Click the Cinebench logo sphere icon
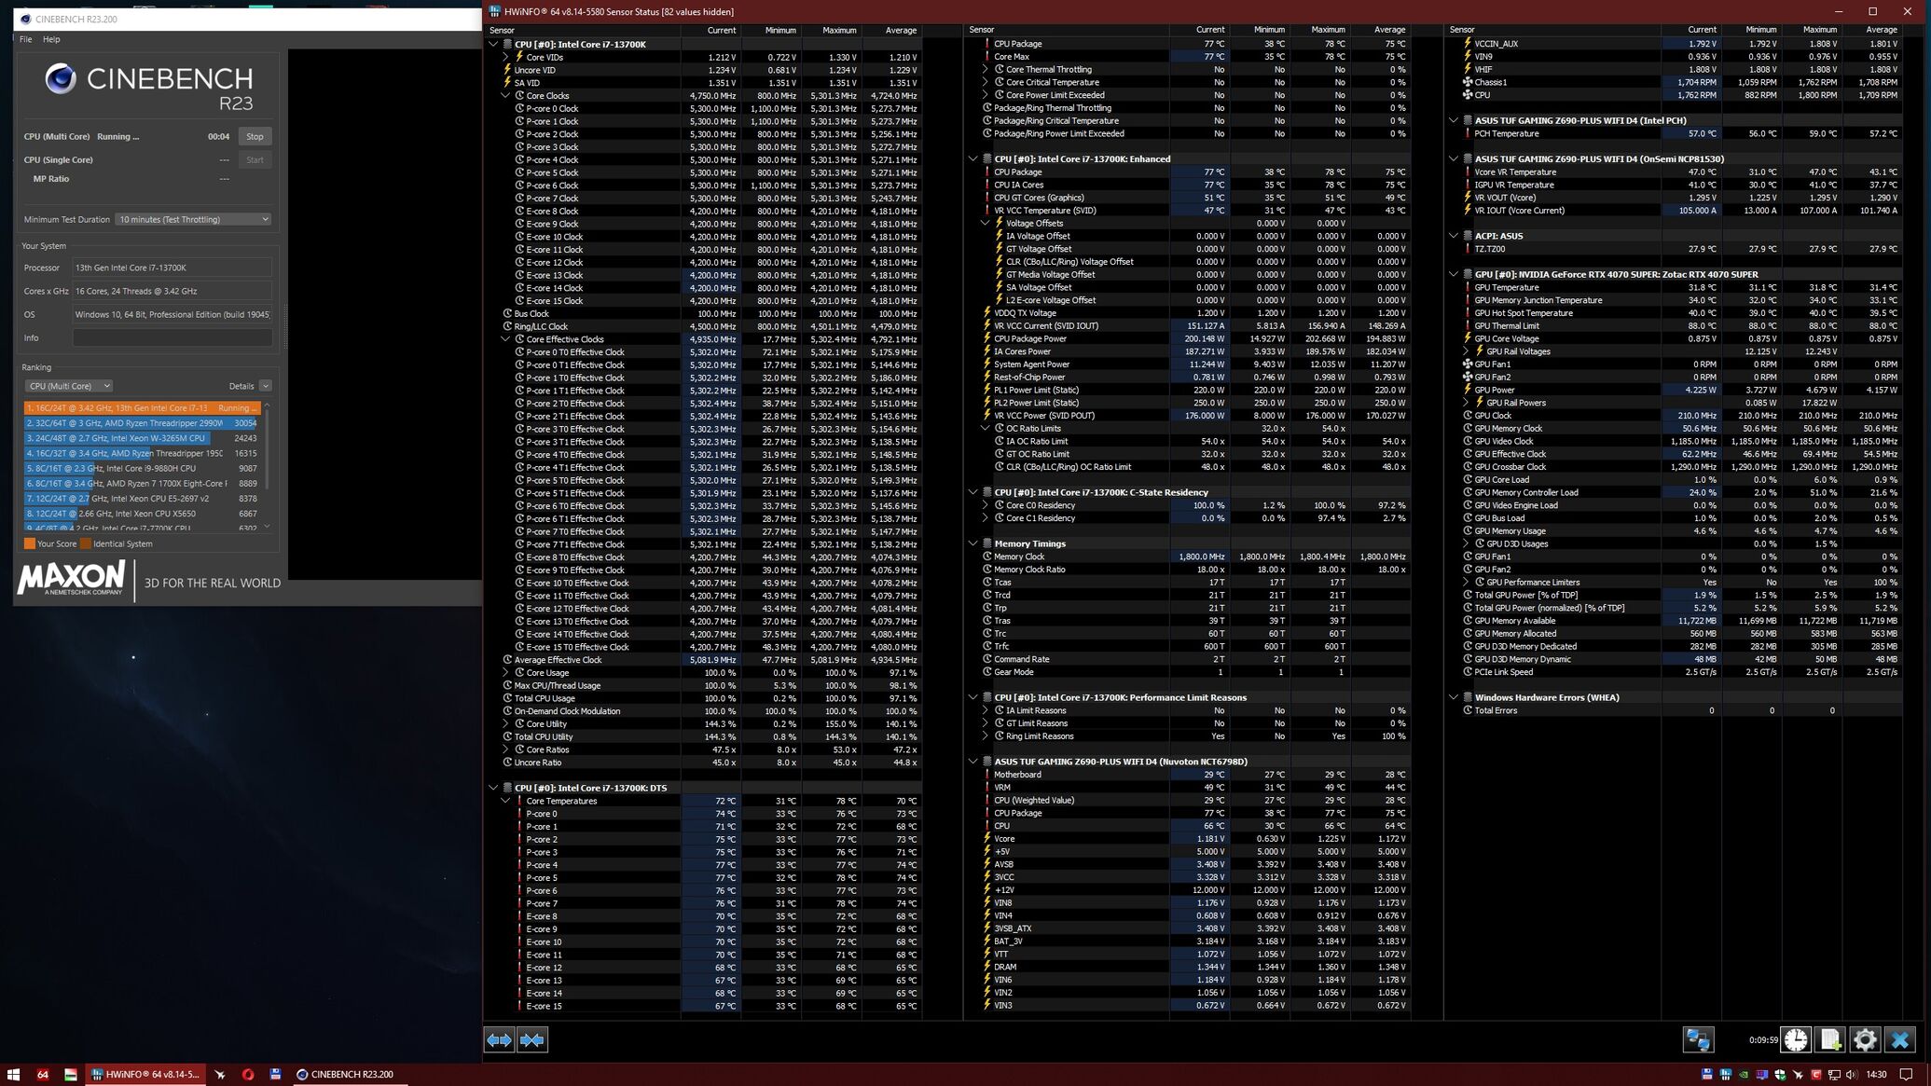This screenshot has height=1086, width=1931. 61,78
